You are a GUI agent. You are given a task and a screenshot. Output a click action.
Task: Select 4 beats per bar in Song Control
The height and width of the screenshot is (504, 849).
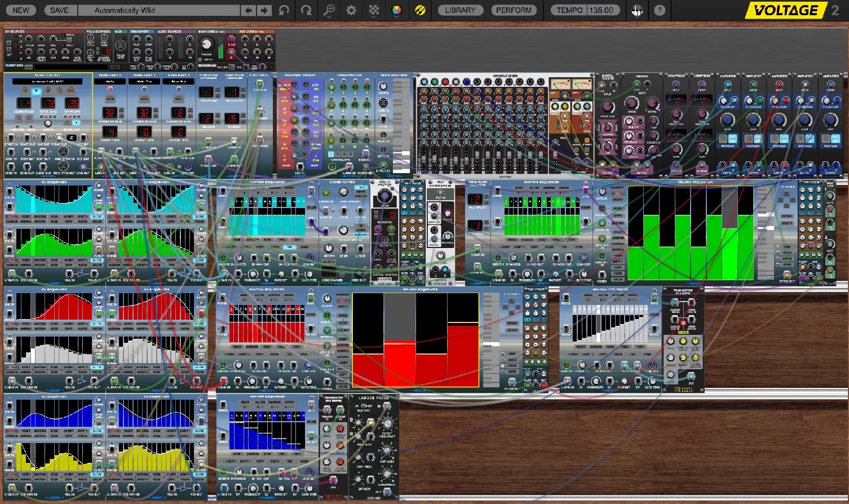(76, 123)
